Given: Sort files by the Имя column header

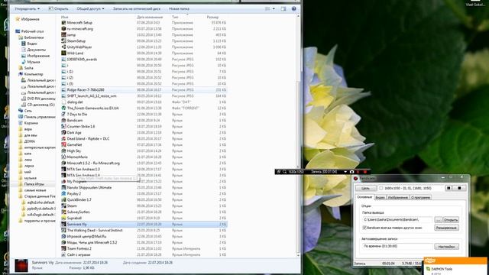Looking at the screenshot, I should (x=64, y=17).
